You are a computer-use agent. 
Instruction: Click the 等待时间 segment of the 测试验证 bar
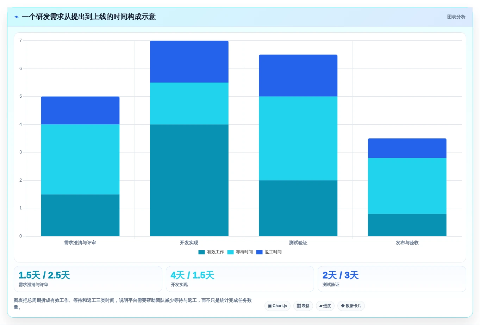[x=298, y=138]
